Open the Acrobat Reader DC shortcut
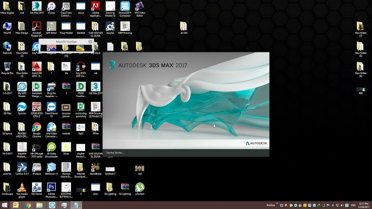Screen dimensions: 372x209 point(37,29)
